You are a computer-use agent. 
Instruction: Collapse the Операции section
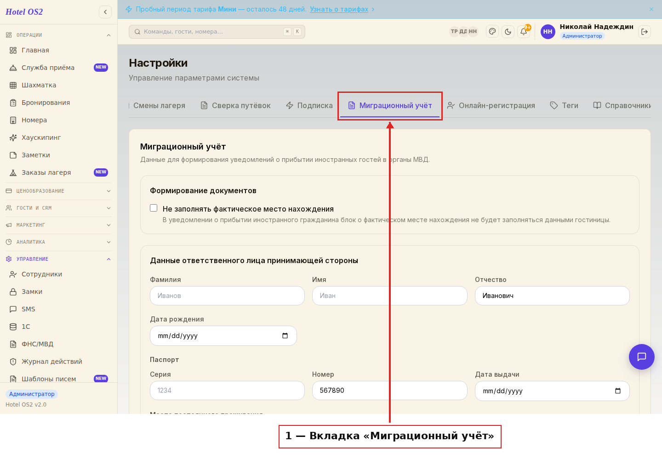[x=59, y=35]
